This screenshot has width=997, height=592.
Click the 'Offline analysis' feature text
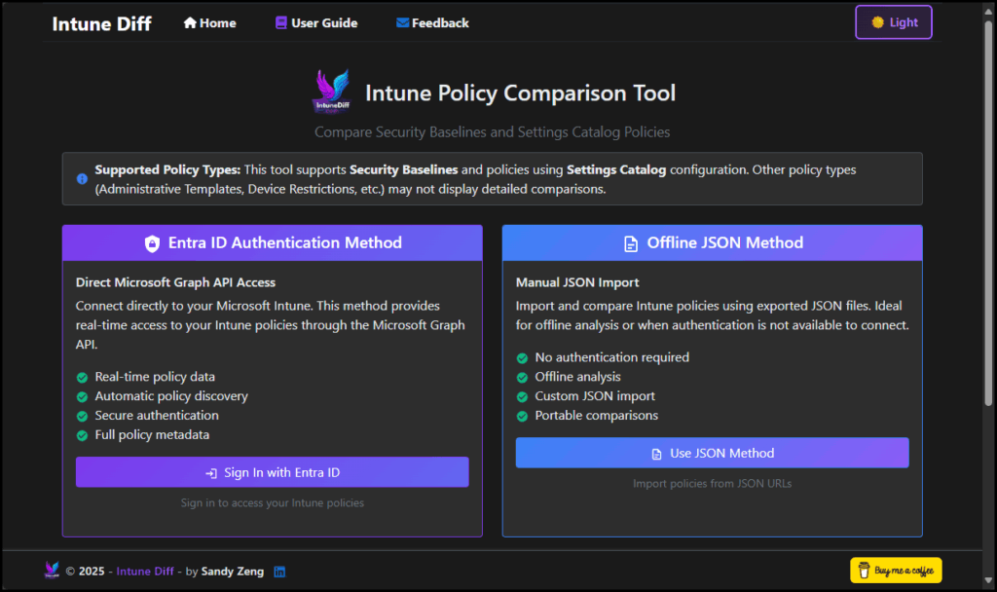[x=578, y=377]
